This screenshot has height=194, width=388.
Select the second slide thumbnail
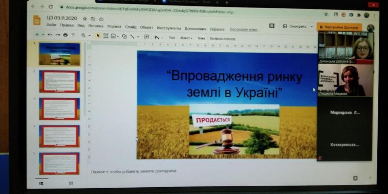pyautogui.click(x=59, y=81)
